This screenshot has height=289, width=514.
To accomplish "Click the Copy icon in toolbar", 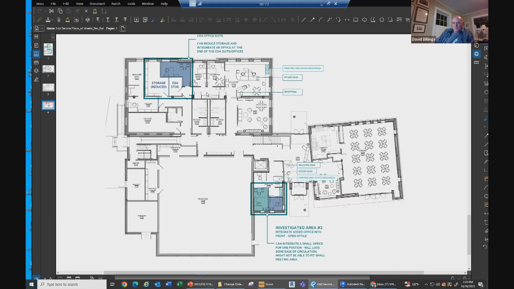I will [60, 11].
